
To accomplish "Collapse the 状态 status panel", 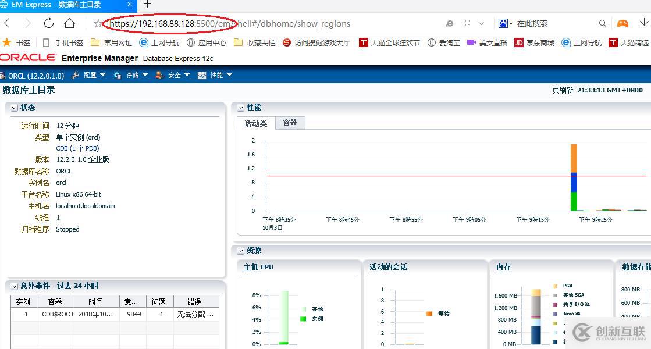I will (x=14, y=108).
